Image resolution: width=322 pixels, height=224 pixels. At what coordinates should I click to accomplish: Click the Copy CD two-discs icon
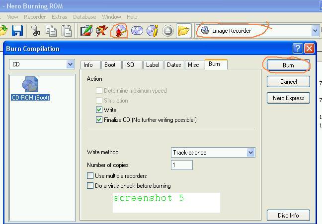[x=137, y=31]
